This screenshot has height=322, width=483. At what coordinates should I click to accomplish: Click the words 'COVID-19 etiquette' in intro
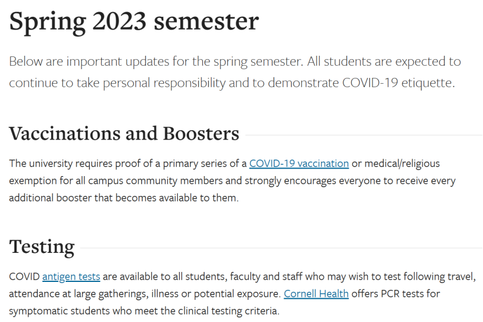(x=398, y=83)
